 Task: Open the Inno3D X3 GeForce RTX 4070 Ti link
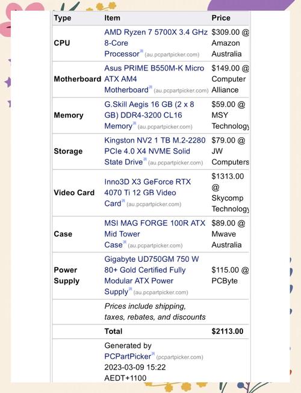coord(147,193)
